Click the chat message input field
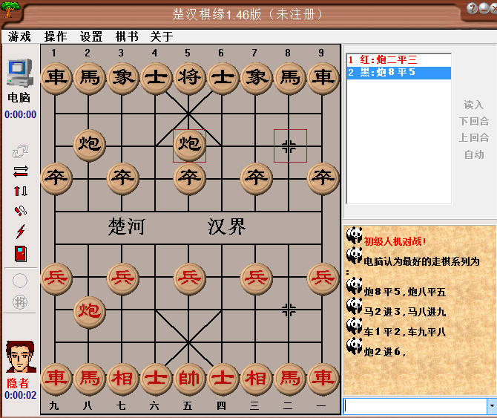 tap(414, 406)
